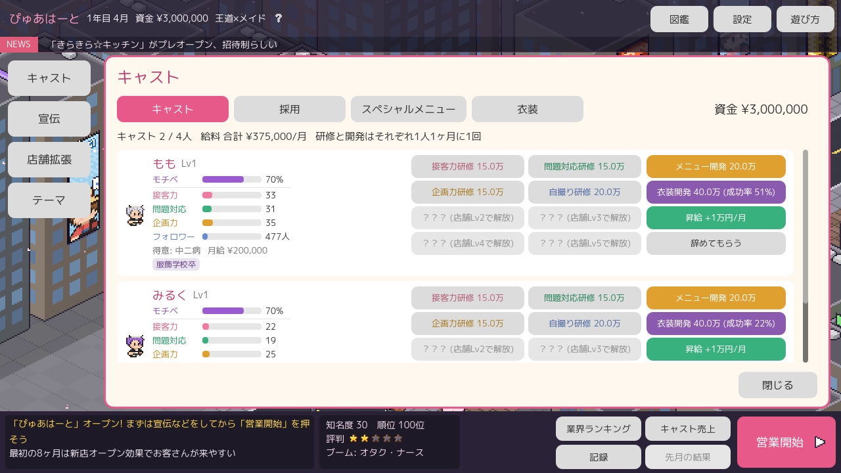Click みるく's character avatar sprite
The image size is (841, 473).
tap(135, 346)
